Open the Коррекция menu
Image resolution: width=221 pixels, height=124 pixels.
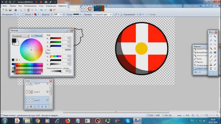pos(51,6)
